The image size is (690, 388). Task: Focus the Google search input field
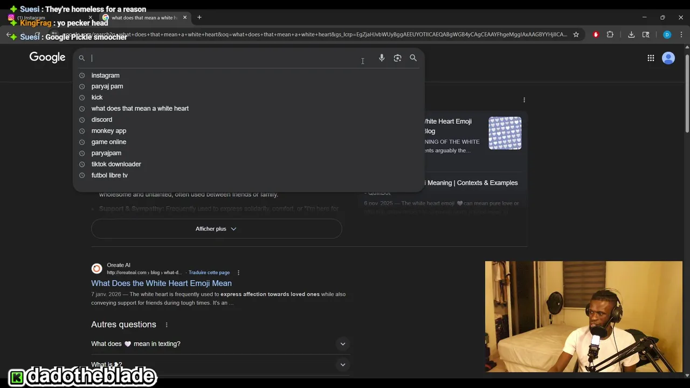click(226, 58)
